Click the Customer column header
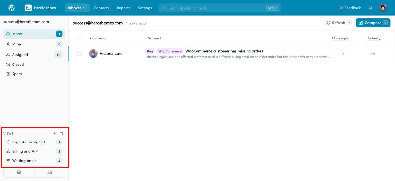Image resolution: width=395 pixels, height=181 pixels. point(98,38)
